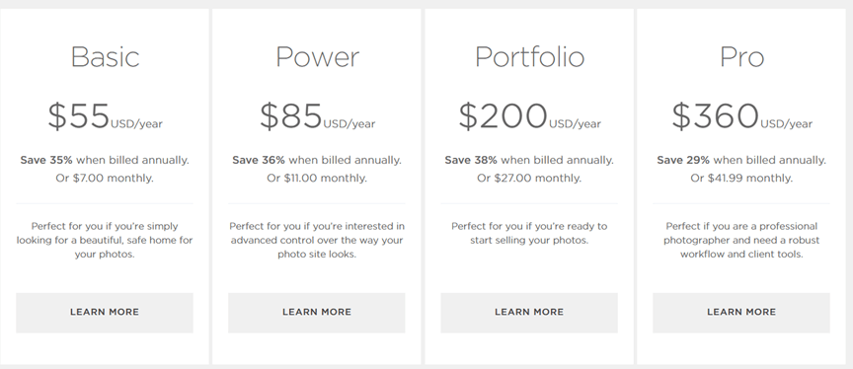
Task: Click the $360 USD/year price
Action: (741, 116)
